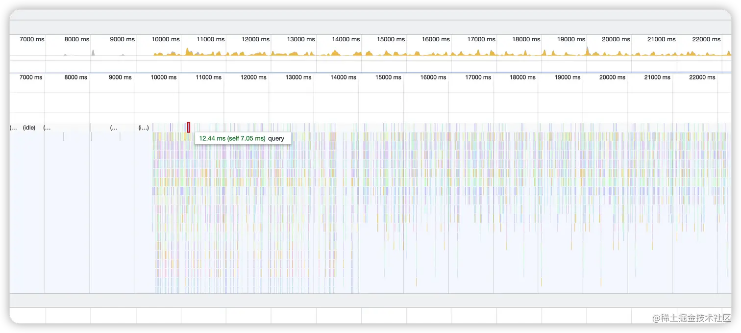Click the 10000 ms label in flame chart ruler
The width and height of the screenshot is (741, 333).
(x=163, y=77)
